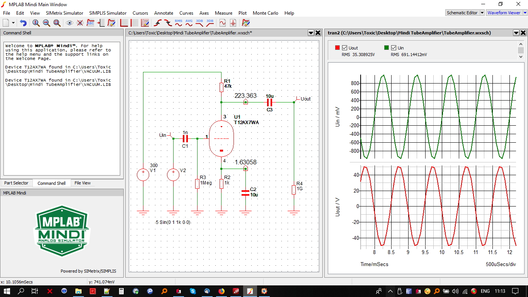528x297 pixels.
Task: Click the New axis red L-shaped grid icon
Action: tap(124, 23)
